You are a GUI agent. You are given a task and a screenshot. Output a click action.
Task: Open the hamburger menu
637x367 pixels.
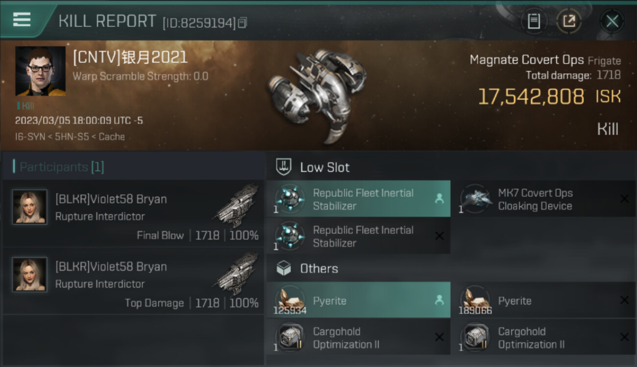[22, 20]
